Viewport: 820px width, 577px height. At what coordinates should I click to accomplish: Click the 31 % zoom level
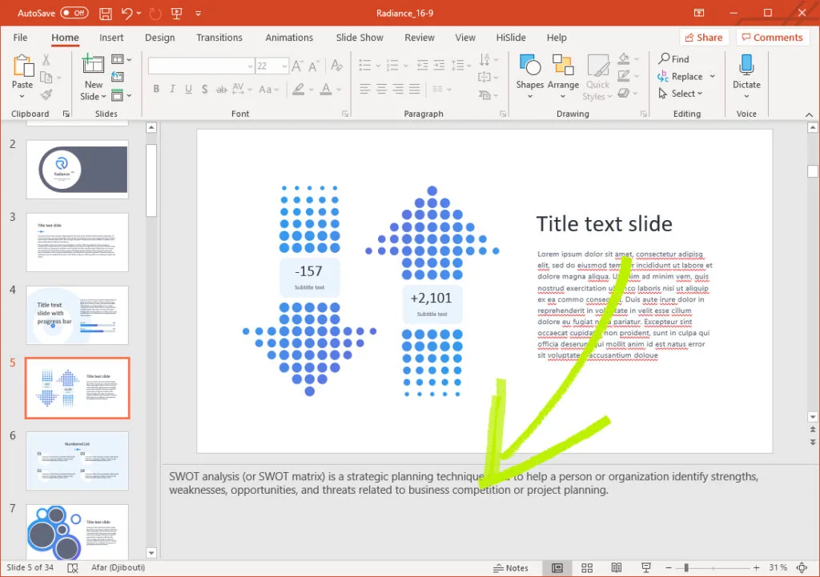coord(778,567)
